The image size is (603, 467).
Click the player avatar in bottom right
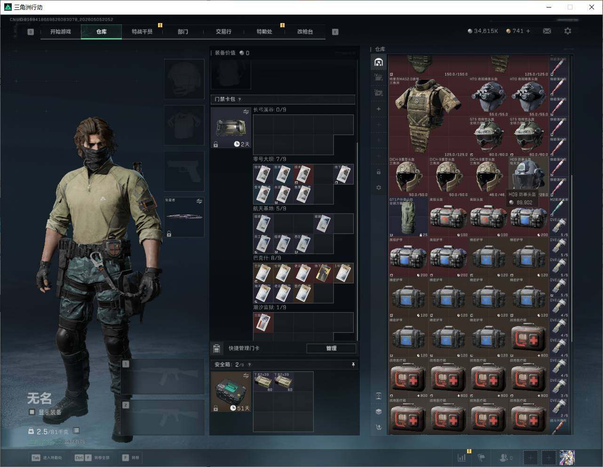point(567,457)
